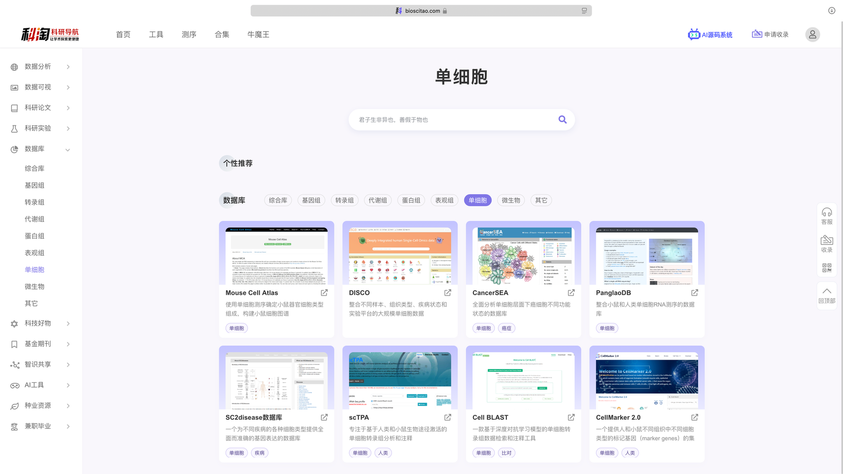843x474 pixels.
Task: Open CellMarker 2.0 external link icon
Action: 694,418
